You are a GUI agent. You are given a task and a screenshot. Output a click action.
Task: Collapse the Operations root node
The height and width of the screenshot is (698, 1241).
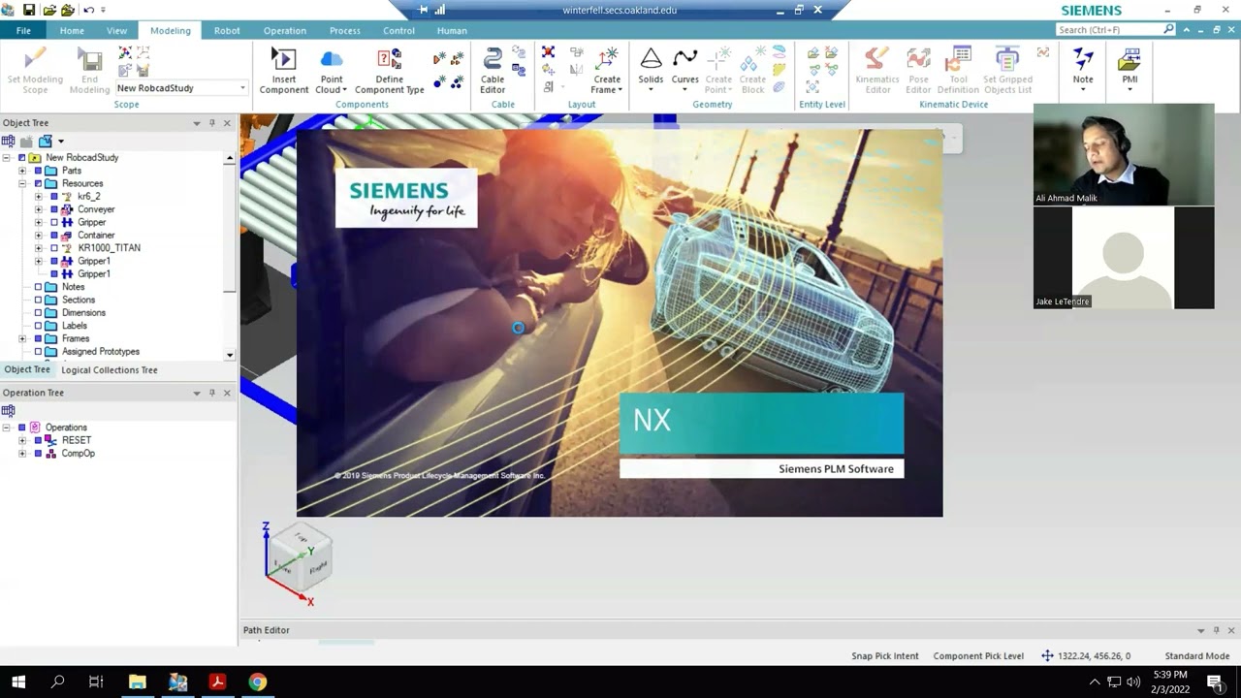[x=7, y=428]
